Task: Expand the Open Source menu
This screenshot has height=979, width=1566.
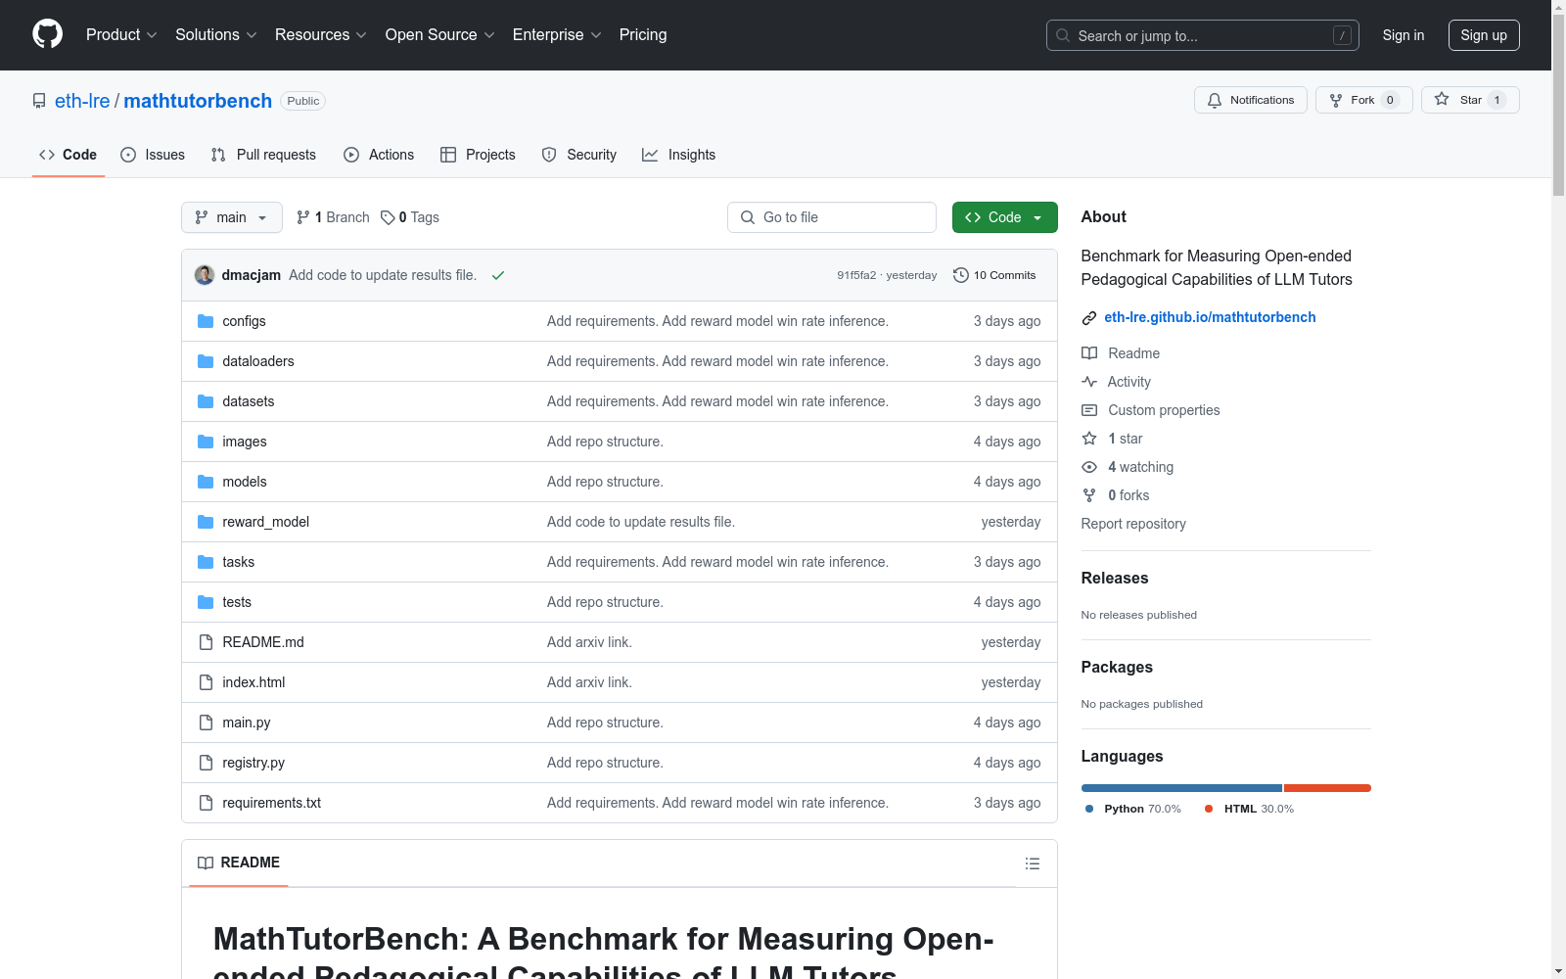Action: [x=440, y=34]
